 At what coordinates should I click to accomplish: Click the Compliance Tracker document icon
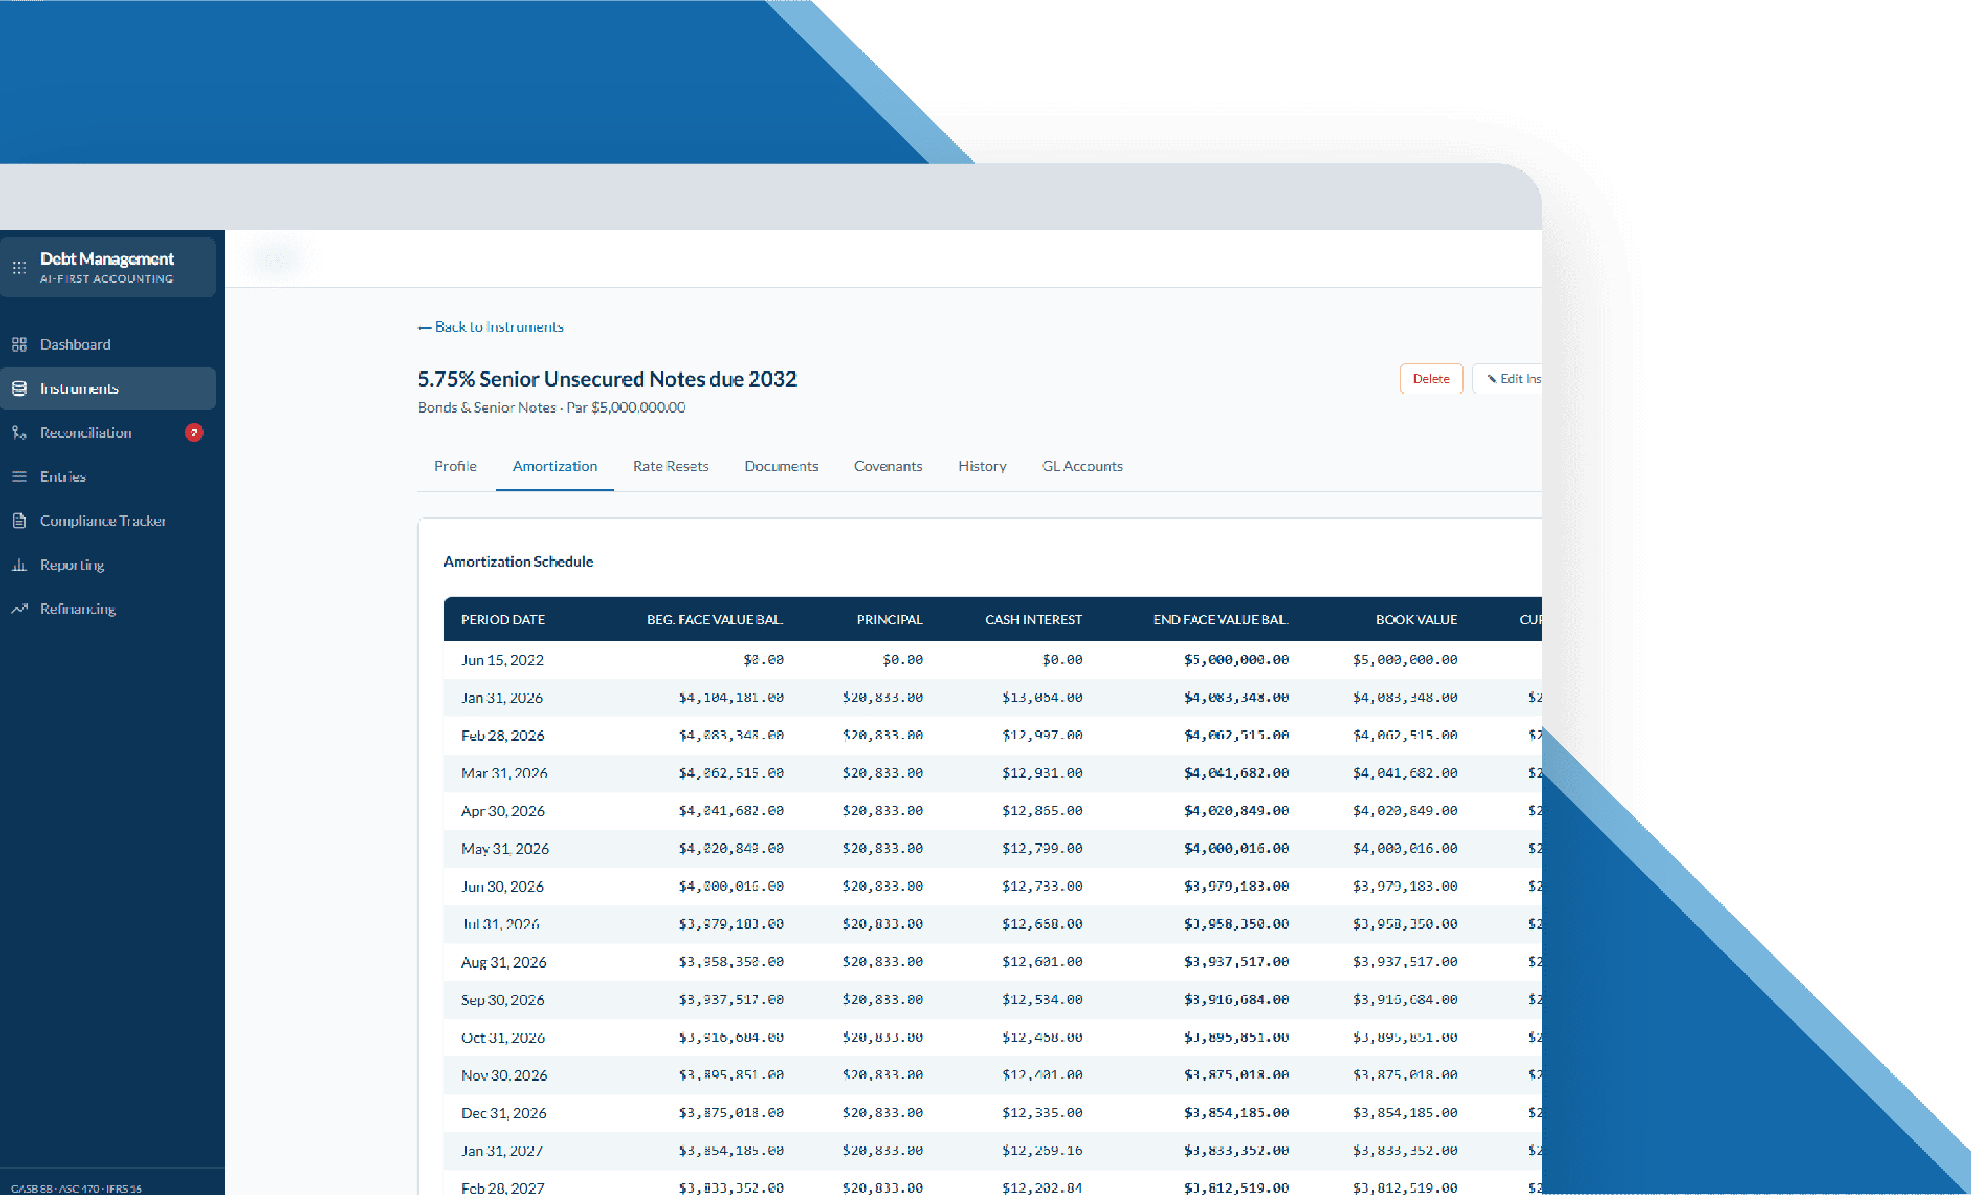19,521
